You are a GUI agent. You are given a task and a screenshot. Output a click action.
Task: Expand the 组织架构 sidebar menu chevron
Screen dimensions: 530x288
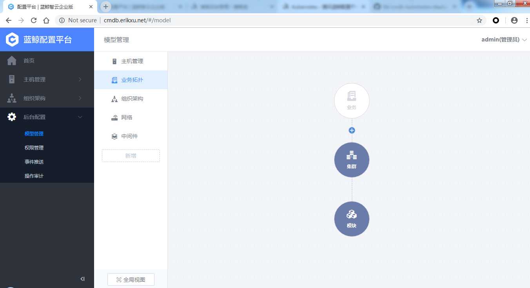point(80,98)
